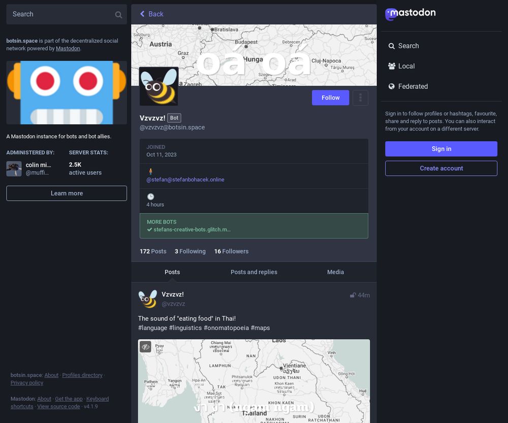Click the magnifier icon in the search box
The width and height of the screenshot is (508, 423).
pyautogui.click(x=118, y=15)
